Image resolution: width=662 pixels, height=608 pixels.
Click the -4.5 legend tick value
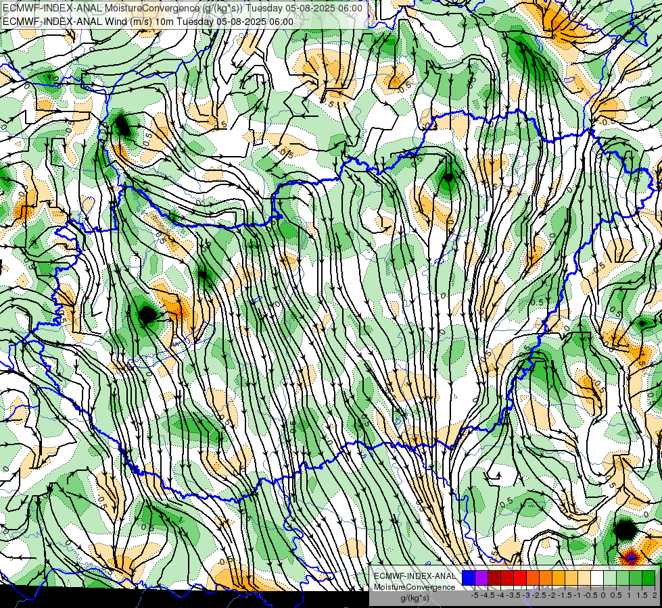tap(488, 595)
